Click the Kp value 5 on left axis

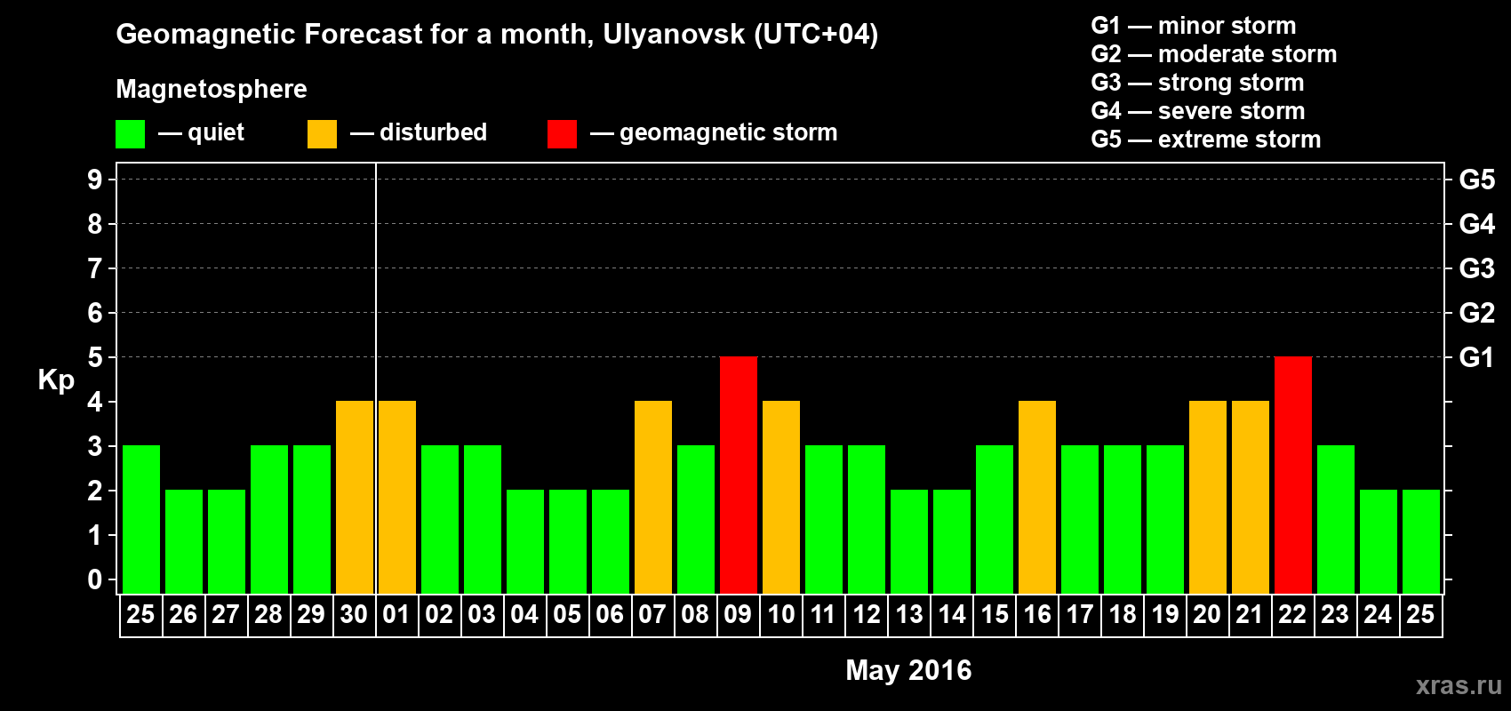(95, 357)
